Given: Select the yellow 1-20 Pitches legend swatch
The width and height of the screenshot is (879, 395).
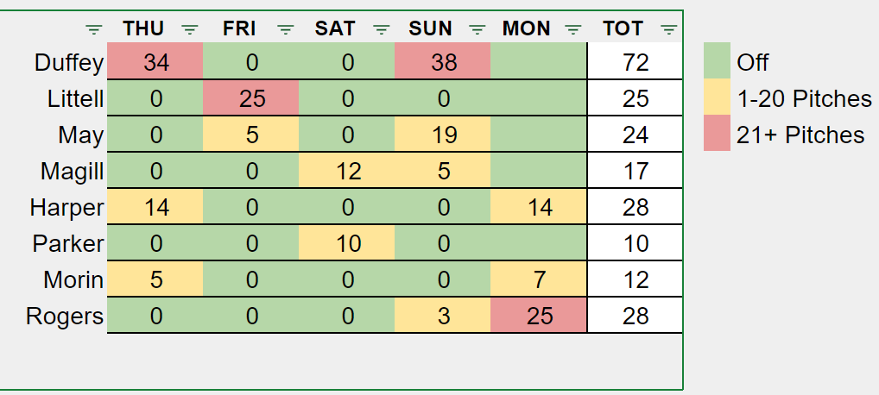Looking at the screenshot, I should pos(717,98).
